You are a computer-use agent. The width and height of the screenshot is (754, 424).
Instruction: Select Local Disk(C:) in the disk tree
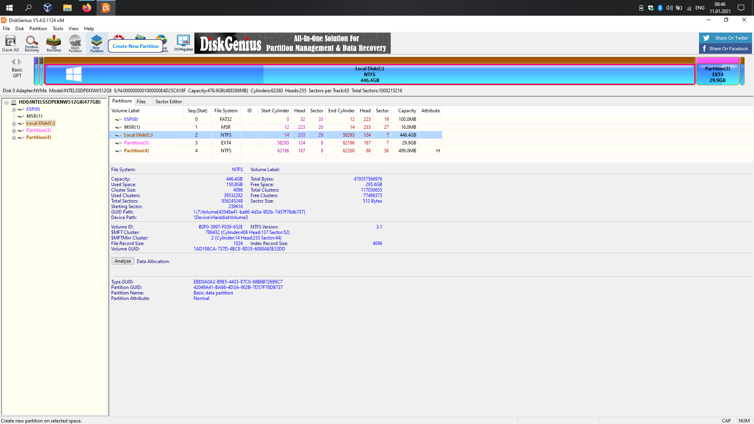tap(40, 123)
